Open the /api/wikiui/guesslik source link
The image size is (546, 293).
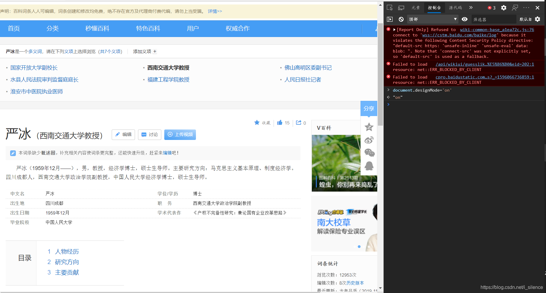click(x=485, y=64)
